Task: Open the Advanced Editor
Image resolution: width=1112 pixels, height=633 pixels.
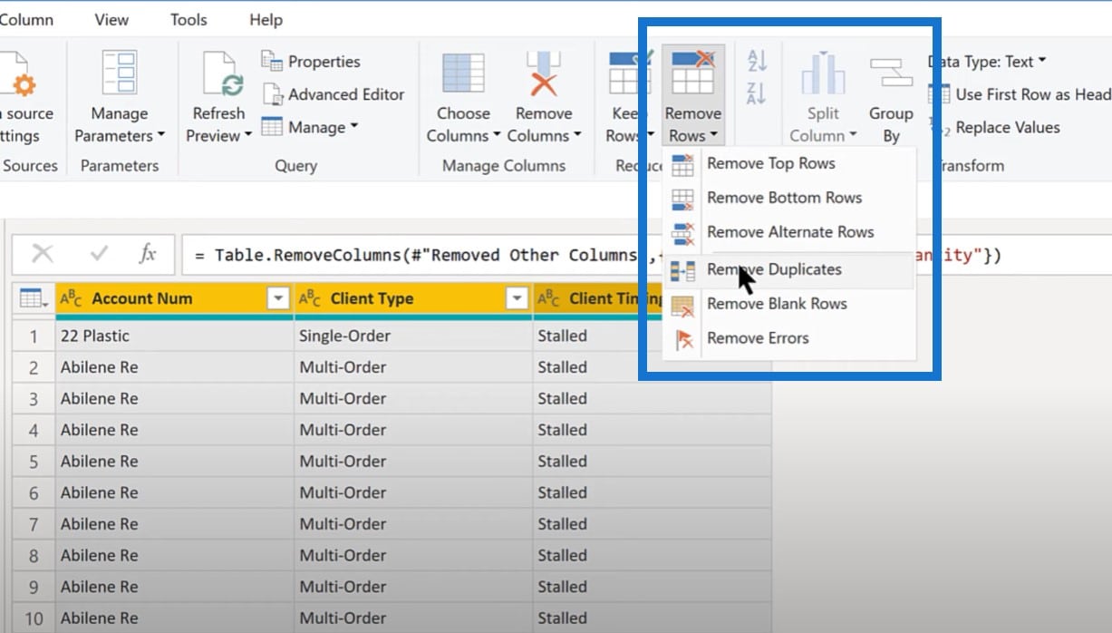Action: [x=334, y=94]
